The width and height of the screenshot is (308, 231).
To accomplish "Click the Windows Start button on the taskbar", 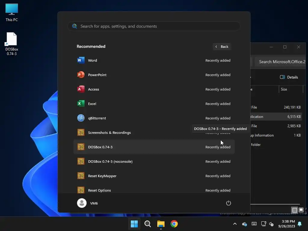I will (x=134, y=224).
